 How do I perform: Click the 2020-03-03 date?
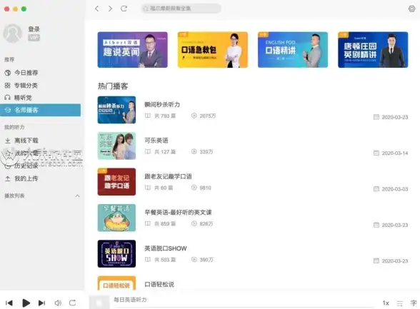pyautogui.click(x=395, y=189)
